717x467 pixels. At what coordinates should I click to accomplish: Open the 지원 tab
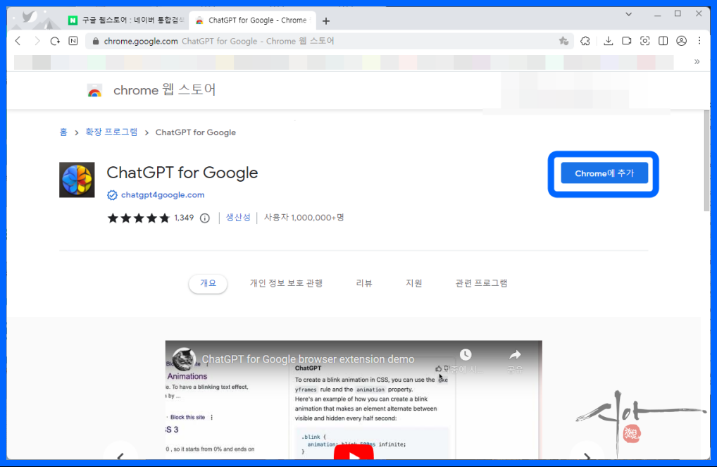pos(414,283)
